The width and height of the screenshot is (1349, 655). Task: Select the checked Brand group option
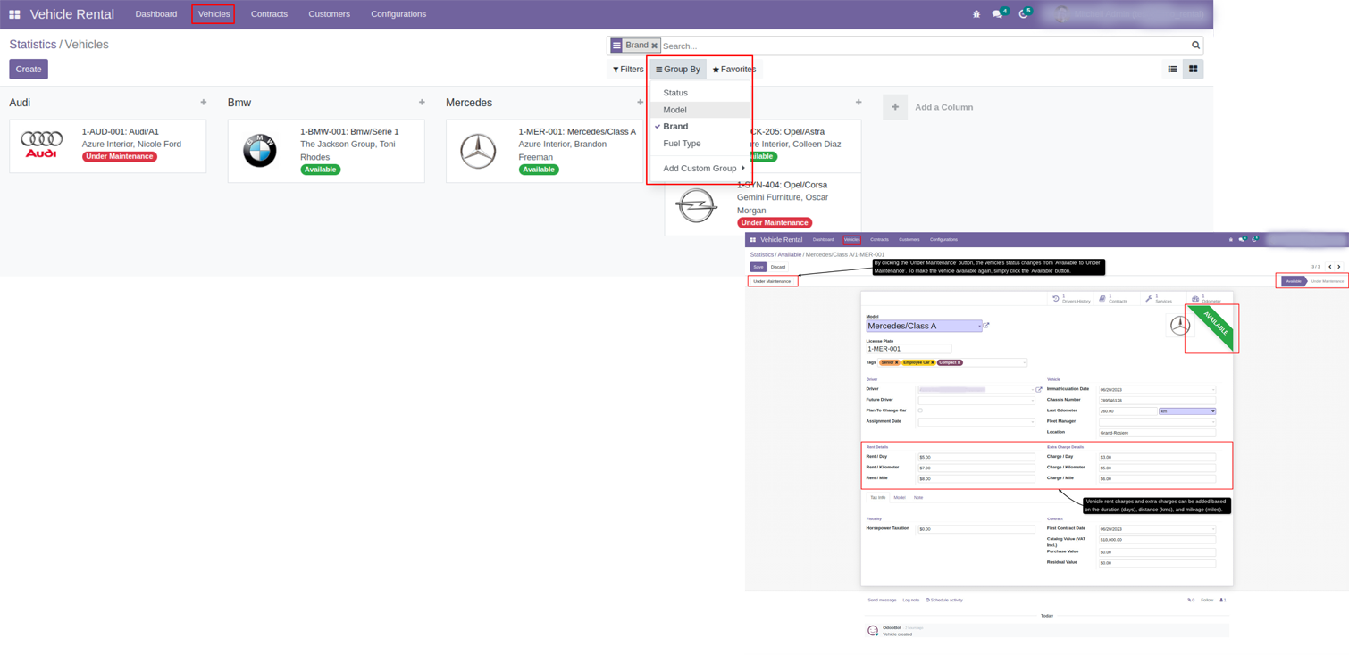675,127
